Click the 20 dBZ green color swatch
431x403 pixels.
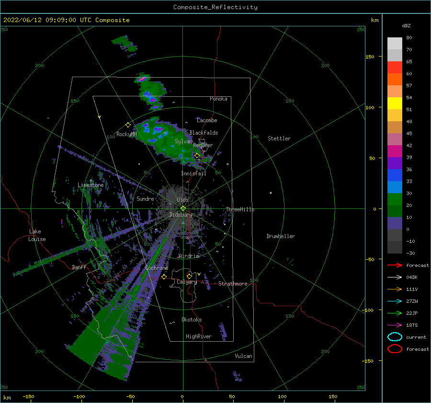[x=395, y=211]
